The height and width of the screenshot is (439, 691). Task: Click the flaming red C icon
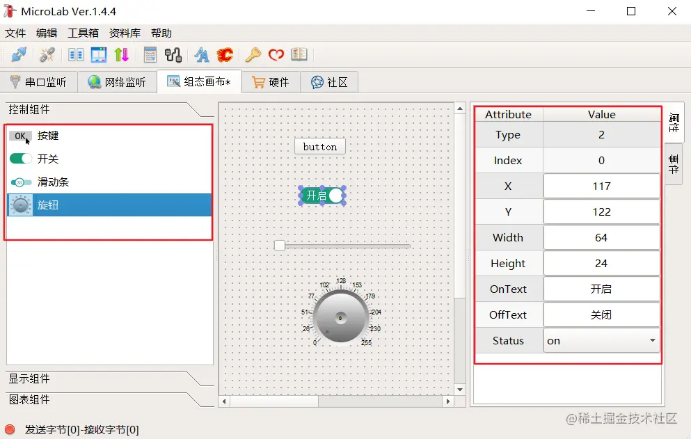pos(225,55)
